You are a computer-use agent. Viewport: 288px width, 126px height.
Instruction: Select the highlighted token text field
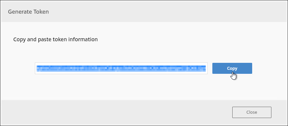[121, 68]
